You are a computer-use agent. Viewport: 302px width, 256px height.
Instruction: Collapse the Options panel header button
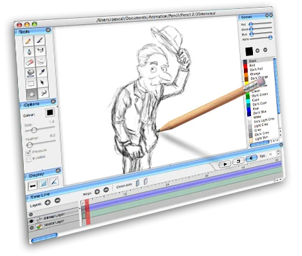click(53, 101)
